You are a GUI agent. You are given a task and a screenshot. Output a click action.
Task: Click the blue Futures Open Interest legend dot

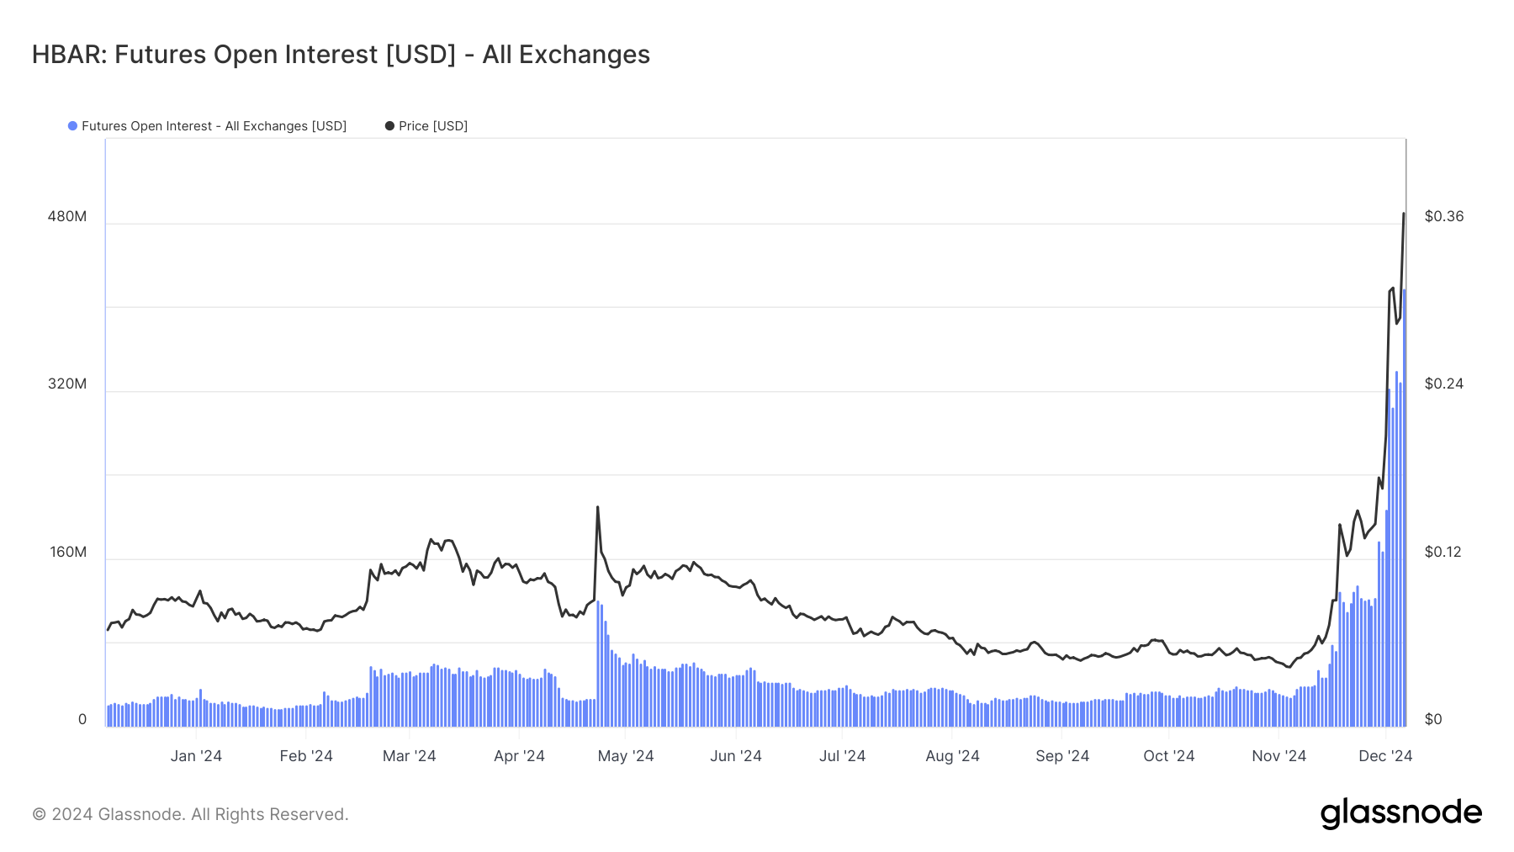click(72, 126)
